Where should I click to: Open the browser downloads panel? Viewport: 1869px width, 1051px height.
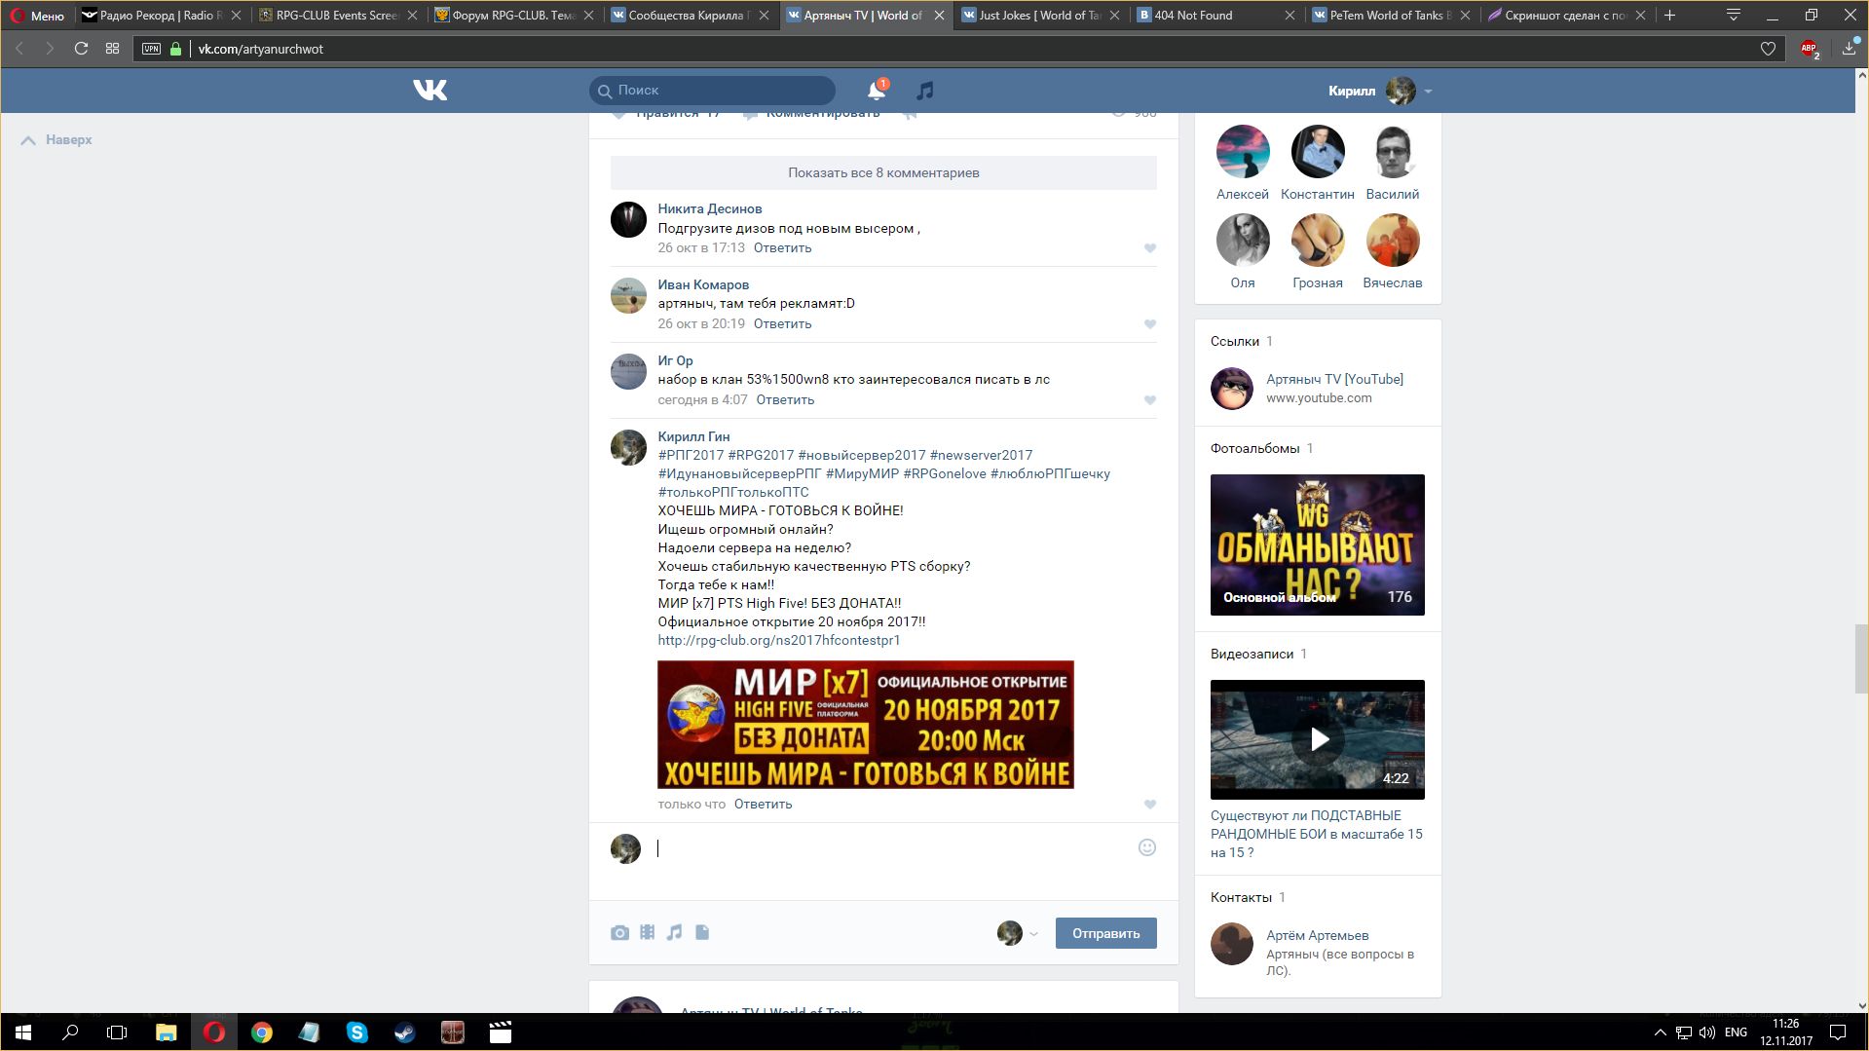tap(1849, 49)
